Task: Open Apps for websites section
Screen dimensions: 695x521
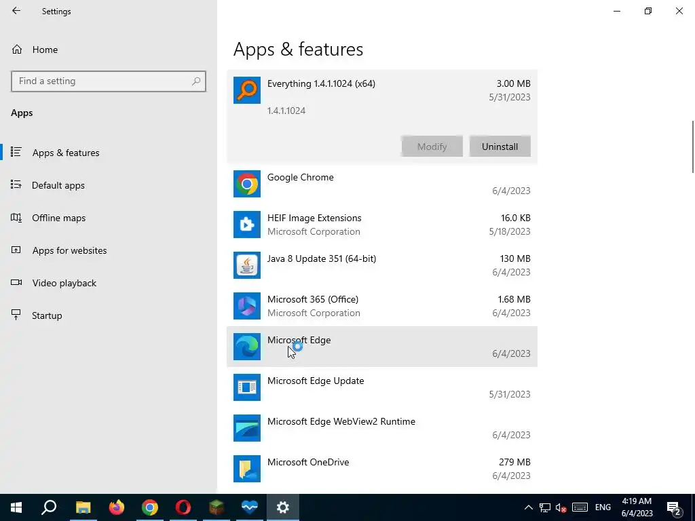Action: click(x=69, y=250)
